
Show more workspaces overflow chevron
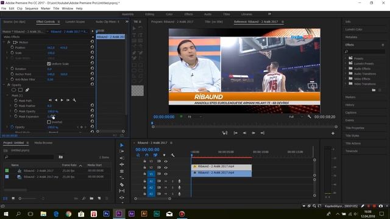269,14
